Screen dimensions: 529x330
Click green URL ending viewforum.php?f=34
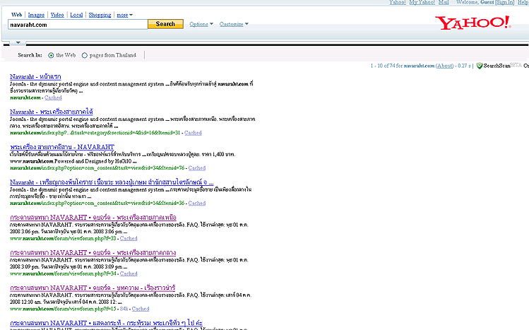coord(63,273)
